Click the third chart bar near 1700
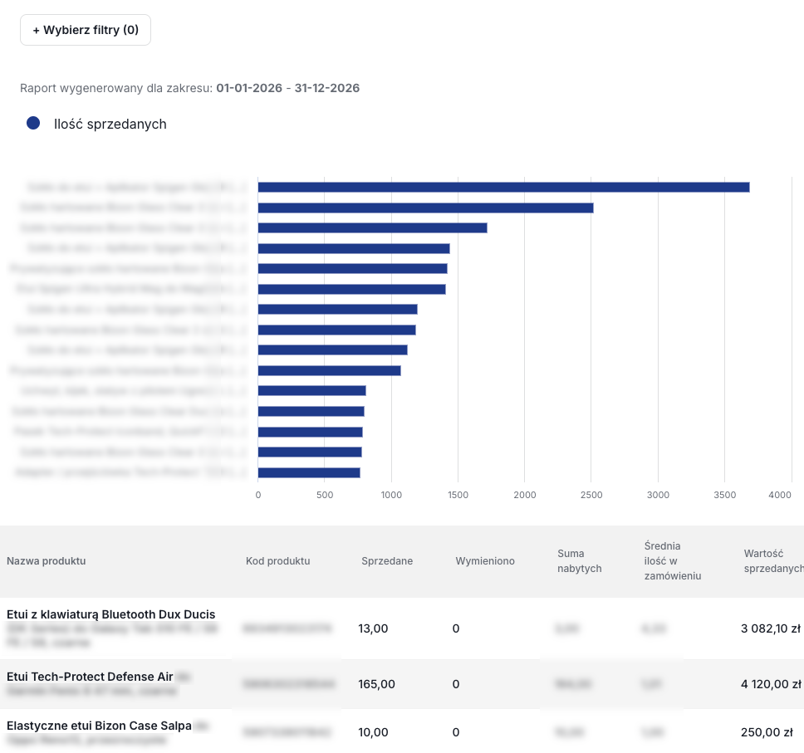The height and width of the screenshot is (753, 804). coord(372,227)
